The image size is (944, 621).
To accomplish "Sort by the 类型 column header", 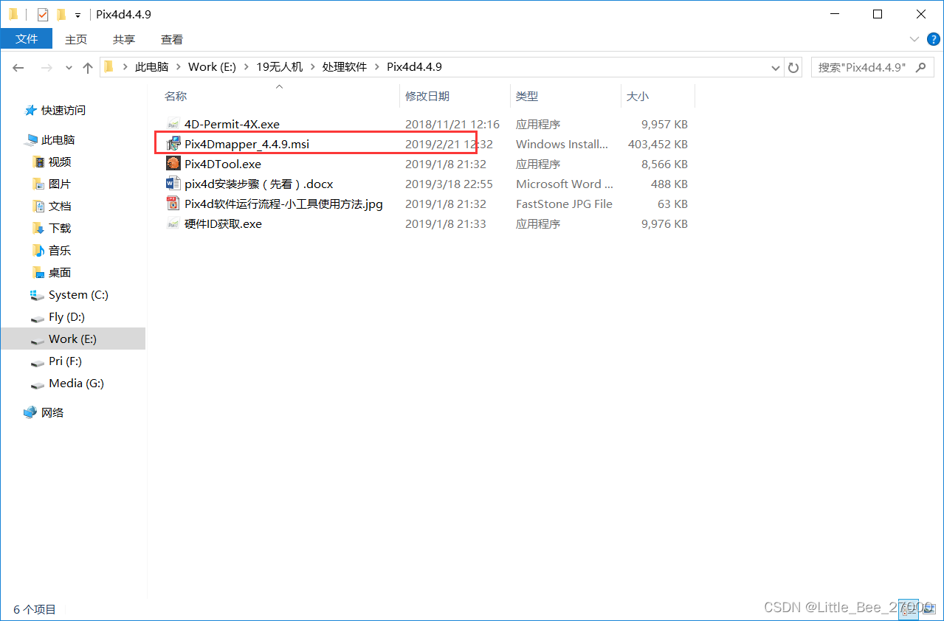I will coord(527,96).
